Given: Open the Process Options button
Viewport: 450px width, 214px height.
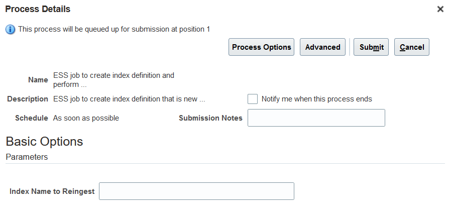Looking at the screenshot, I should (262, 47).
